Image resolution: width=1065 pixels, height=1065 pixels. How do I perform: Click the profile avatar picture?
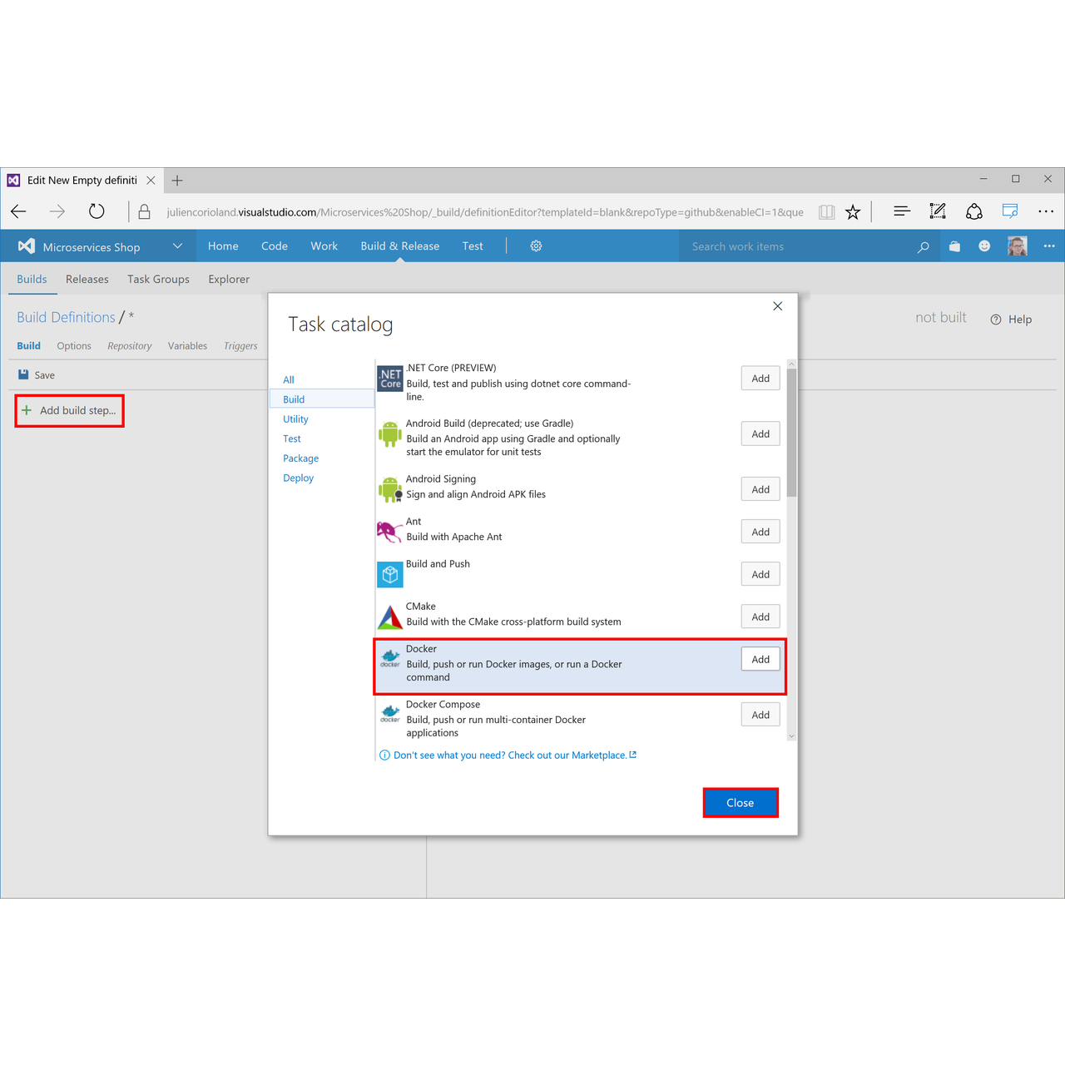point(1016,245)
